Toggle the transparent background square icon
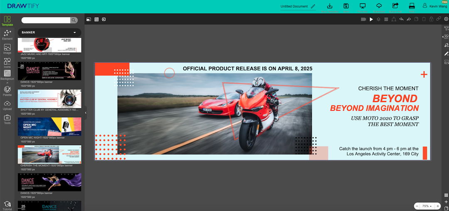The width and height of the screenshot is (449, 211). (x=96, y=19)
